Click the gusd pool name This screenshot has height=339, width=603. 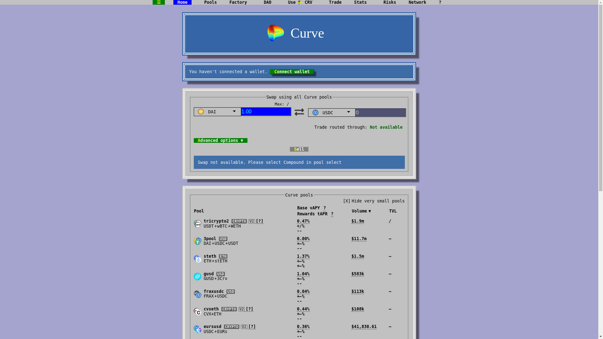point(209,274)
